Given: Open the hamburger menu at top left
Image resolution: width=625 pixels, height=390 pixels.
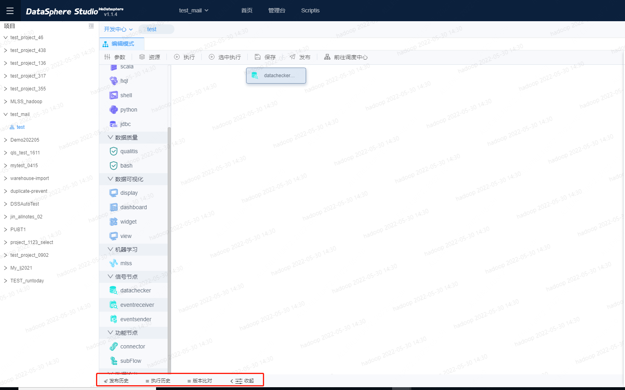Looking at the screenshot, I should (10, 10).
